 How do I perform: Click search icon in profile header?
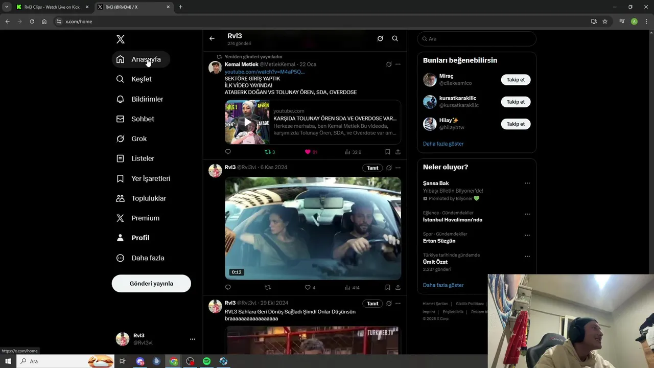(x=395, y=38)
